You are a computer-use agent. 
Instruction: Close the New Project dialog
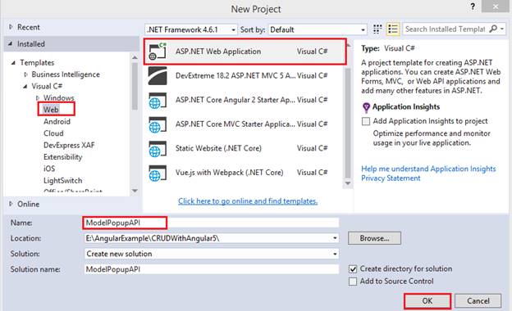coord(496,7)
